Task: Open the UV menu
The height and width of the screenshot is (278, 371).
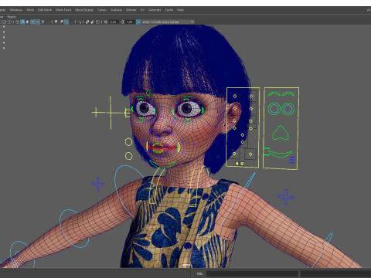Action: coord(142,10)
